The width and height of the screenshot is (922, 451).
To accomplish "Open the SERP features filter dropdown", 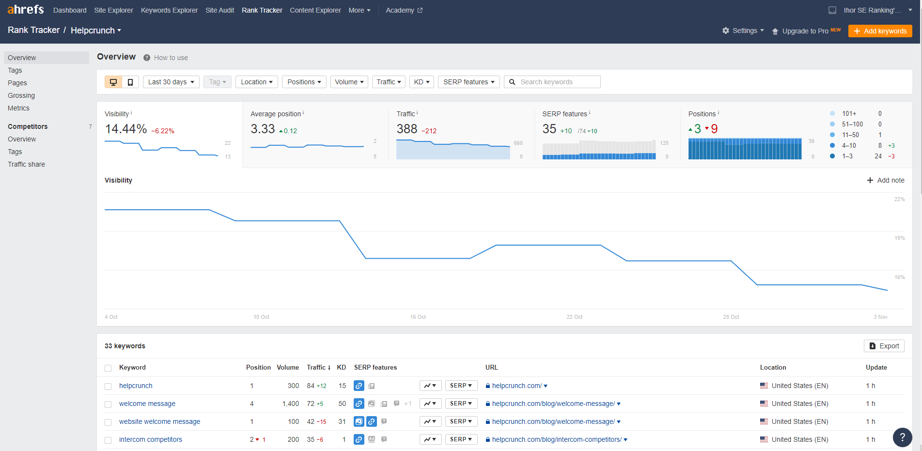I will pos(469,82).
